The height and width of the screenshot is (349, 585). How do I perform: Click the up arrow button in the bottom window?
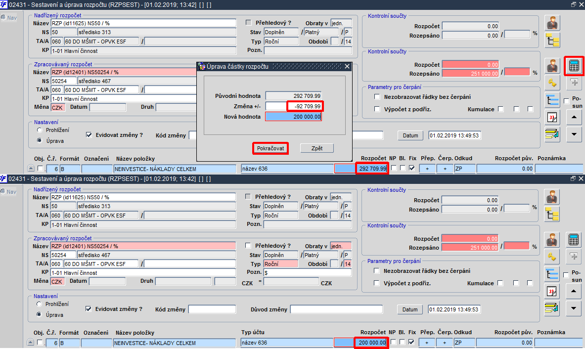point(574,291)
